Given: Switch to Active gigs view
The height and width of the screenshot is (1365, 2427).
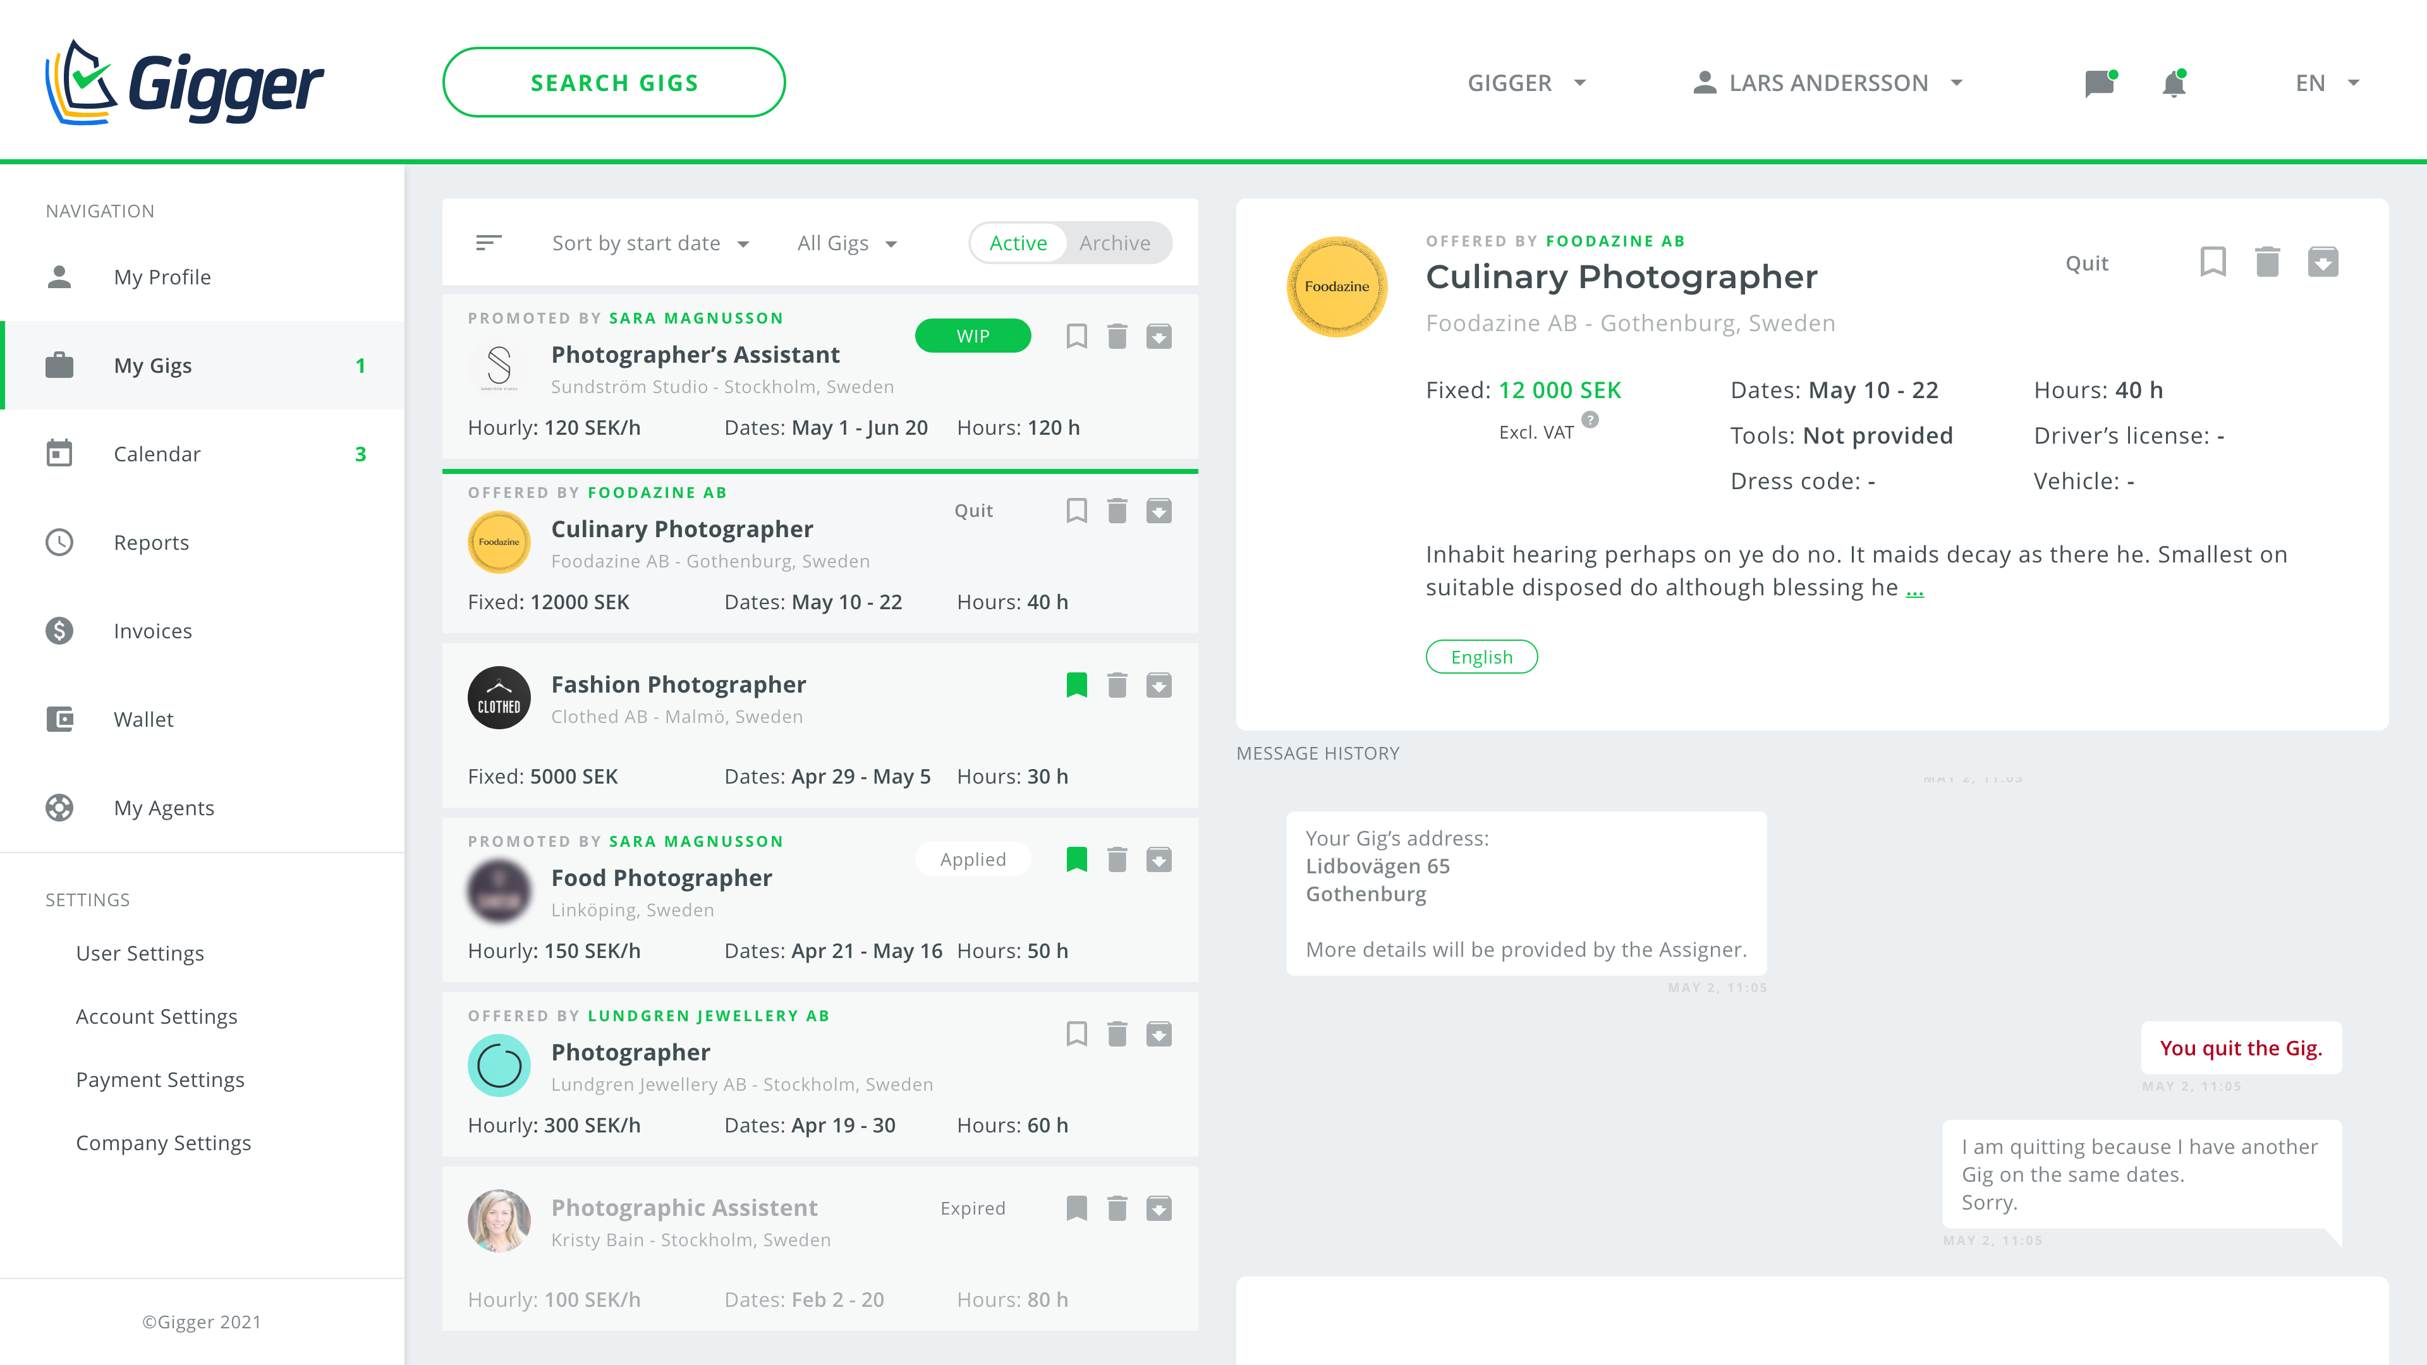Looking at the screenshot, I should coord(1018,243).
